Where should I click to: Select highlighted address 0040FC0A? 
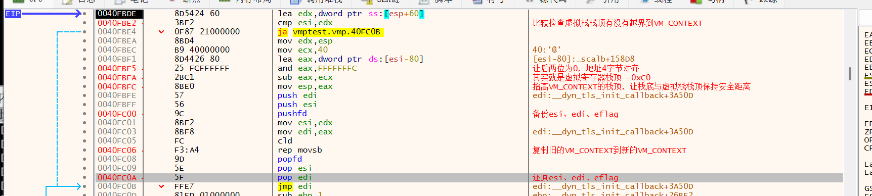[117, 177]
